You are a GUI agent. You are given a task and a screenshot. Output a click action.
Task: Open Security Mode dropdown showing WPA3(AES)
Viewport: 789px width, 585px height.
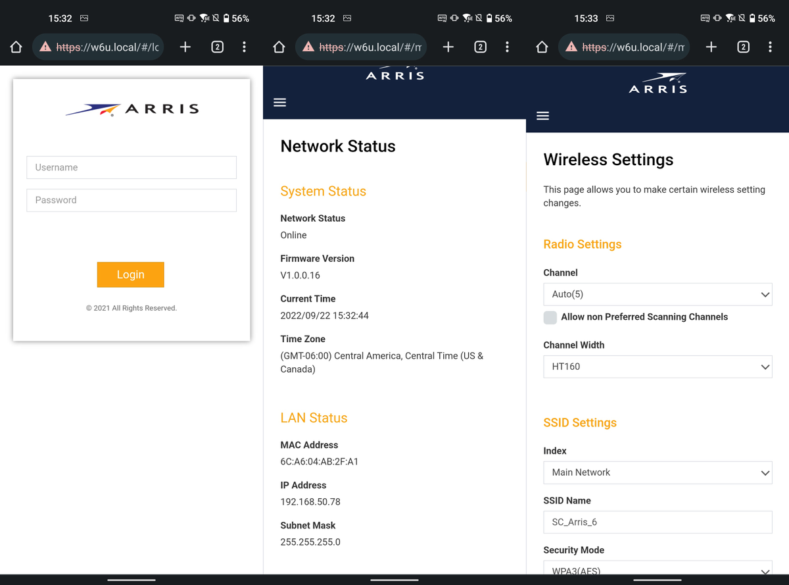point(657,568)
